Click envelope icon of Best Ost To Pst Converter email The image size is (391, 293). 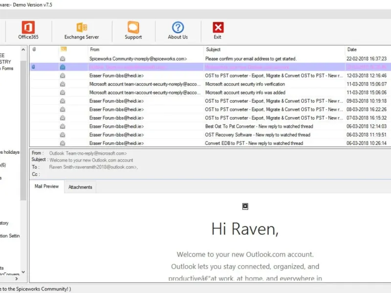point(63,126)
